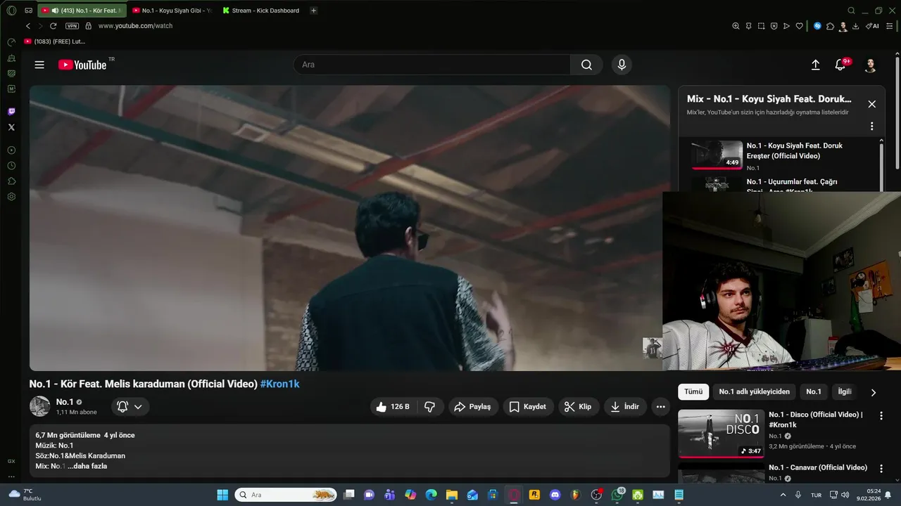Select 'No.1 adlı yükleyiciden' filter chip
Screen dimensions: 901x506
click(x=754, y=391)
